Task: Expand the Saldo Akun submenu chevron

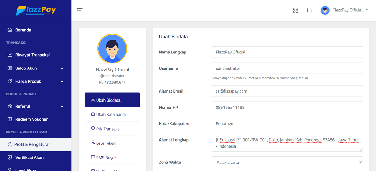Action: click(x=62, y=68)
